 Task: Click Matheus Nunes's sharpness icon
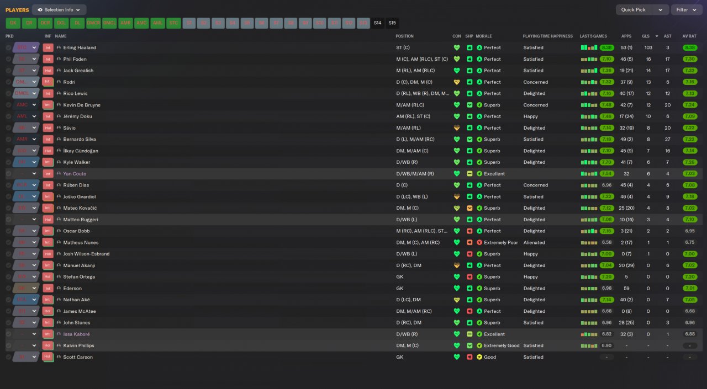[469, 242]
